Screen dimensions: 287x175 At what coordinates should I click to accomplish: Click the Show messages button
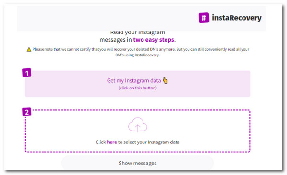[x=137, y=163]
